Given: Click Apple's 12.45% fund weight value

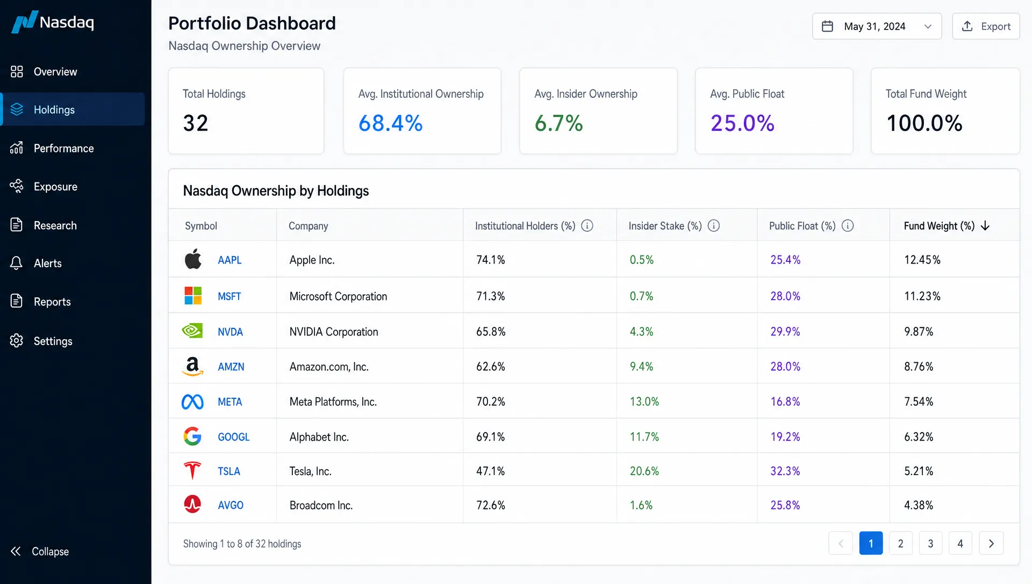Looking at the screenshot, I should (922, 260).
